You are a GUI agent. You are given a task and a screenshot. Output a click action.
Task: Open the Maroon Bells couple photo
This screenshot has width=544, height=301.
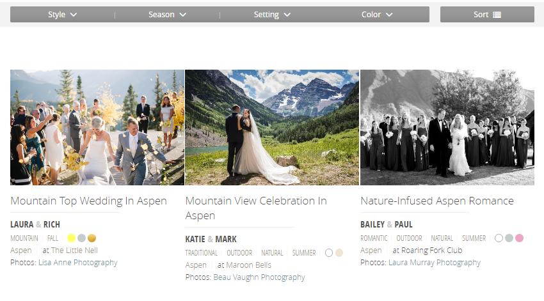(272, 127)
